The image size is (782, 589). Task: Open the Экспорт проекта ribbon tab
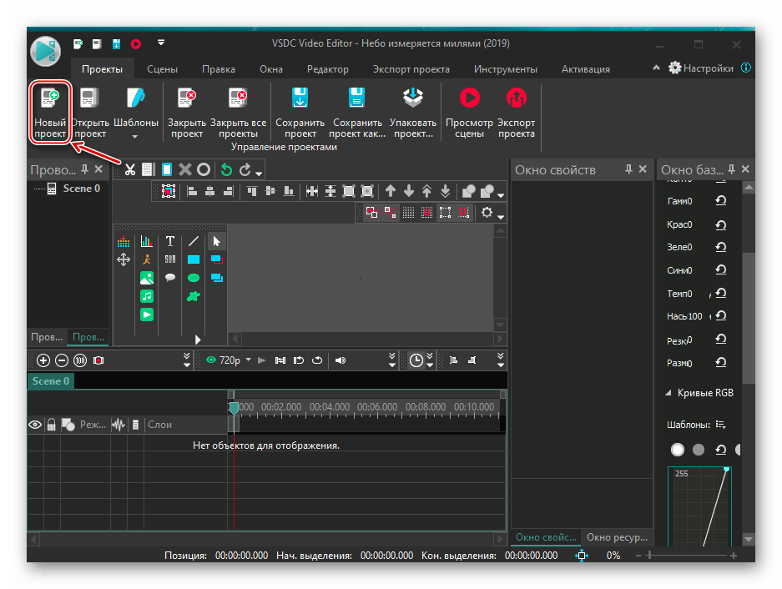pos(411,69)
